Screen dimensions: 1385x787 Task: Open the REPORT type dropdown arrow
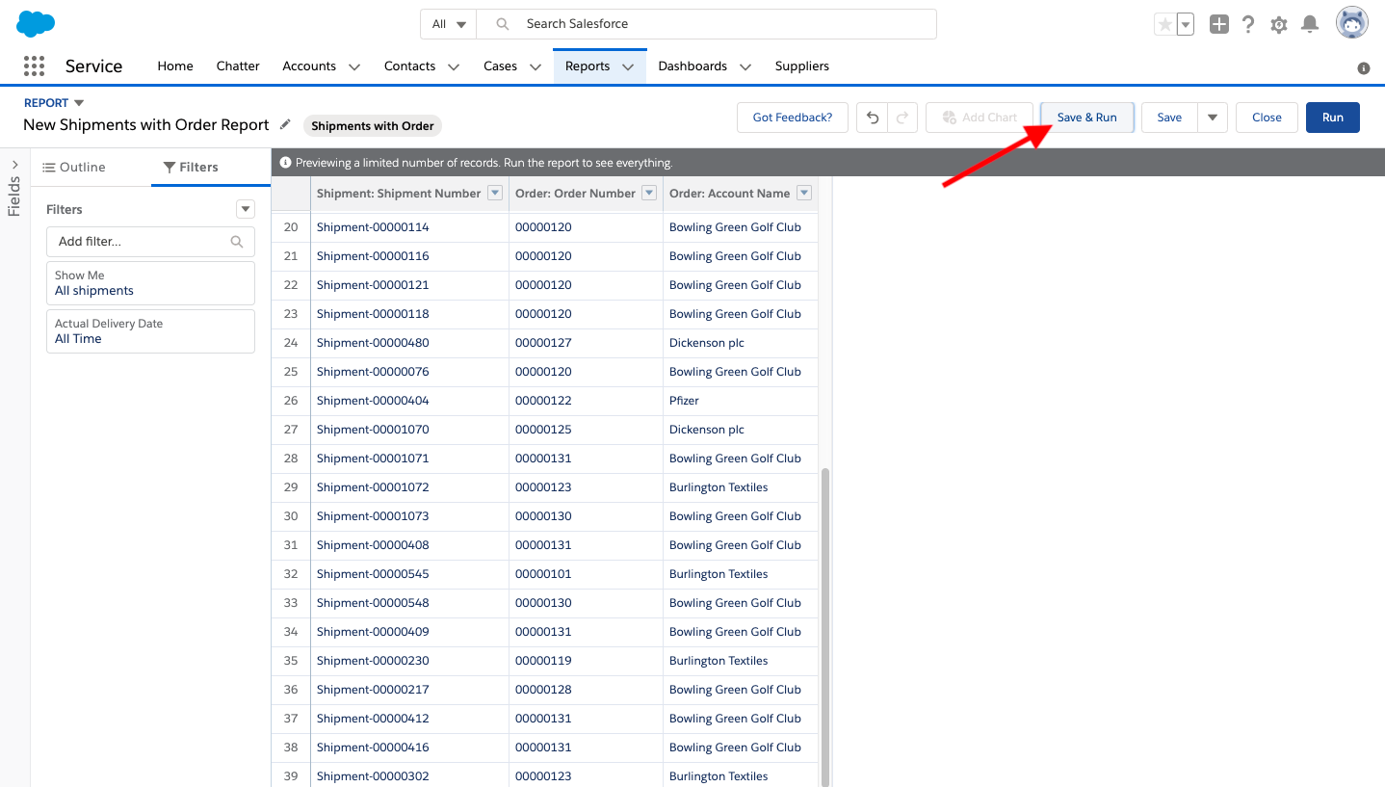click(x=79, y=103)
